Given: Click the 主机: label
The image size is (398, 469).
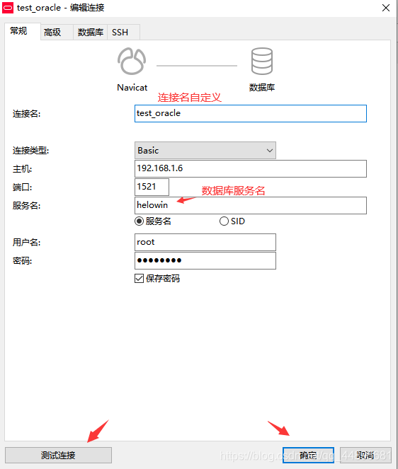Looking at the screenshot, I should pos(22,169).
